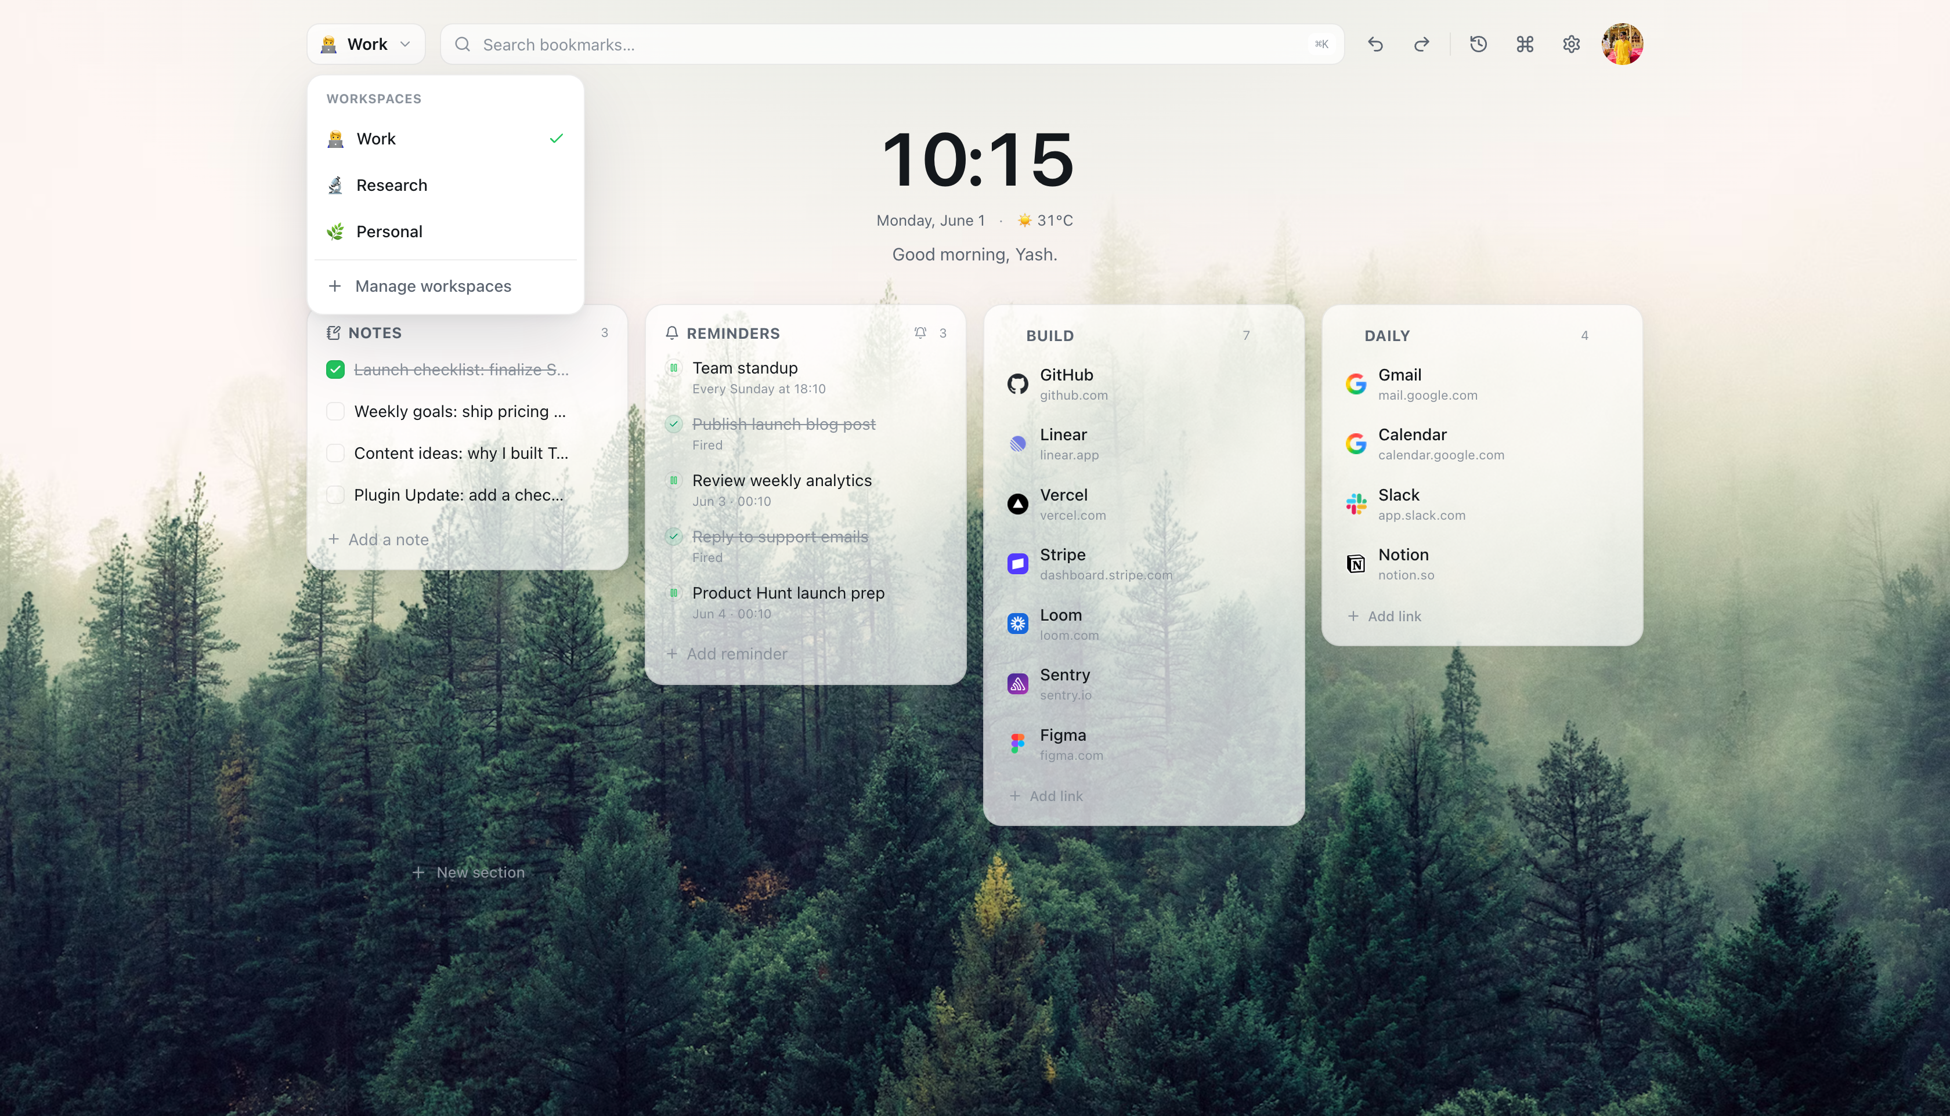Open the command shortcuts icon

[x=1525, y=45]
